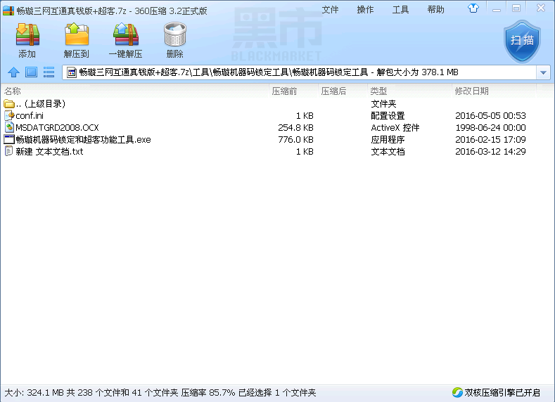The width and height of the screenshot is (555, 402).
Task: Click the MSDATGRD2008.OCX file icon
Action: click(x=9, y=127)
